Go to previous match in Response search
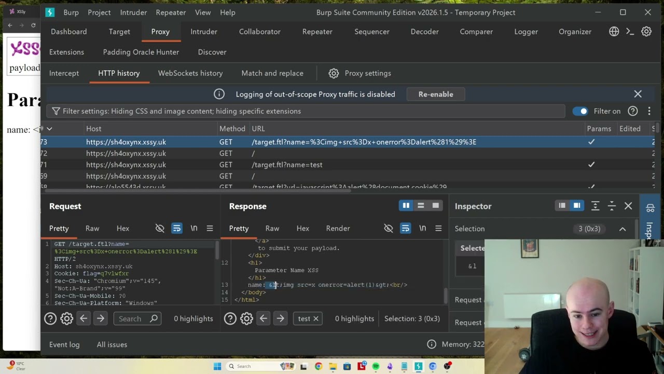664x374 pixels. click(264, 318)
